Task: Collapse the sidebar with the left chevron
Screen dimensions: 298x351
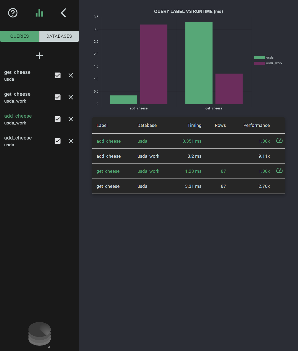Action: click(64, 13)
